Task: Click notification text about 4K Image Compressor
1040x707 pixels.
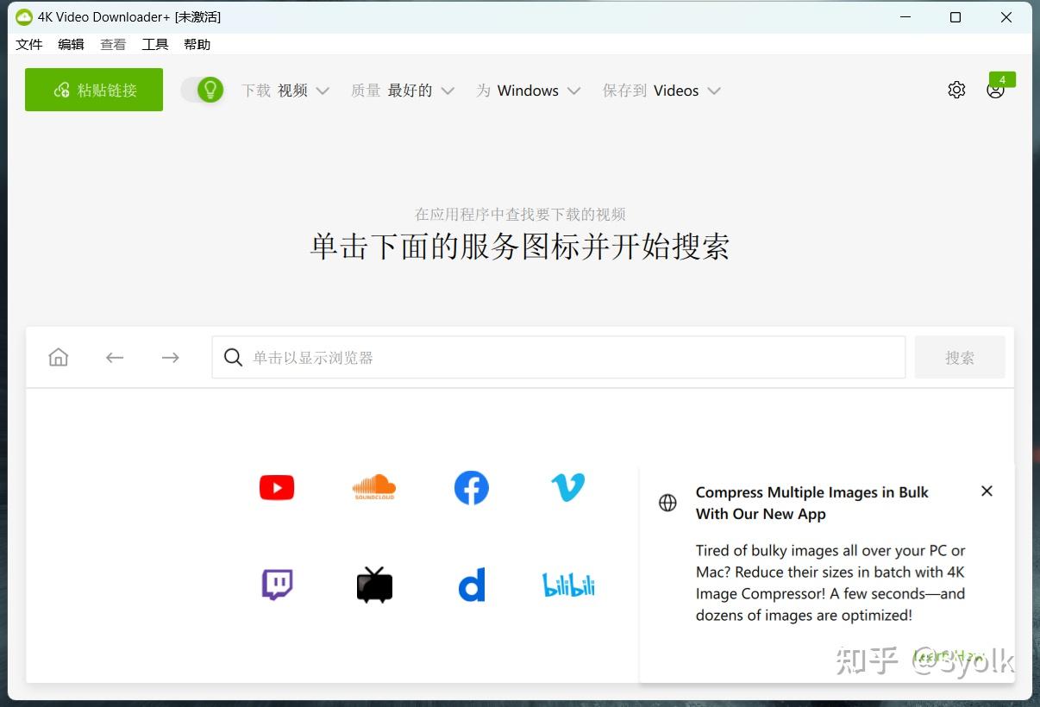Action: [x=830, y=583]
